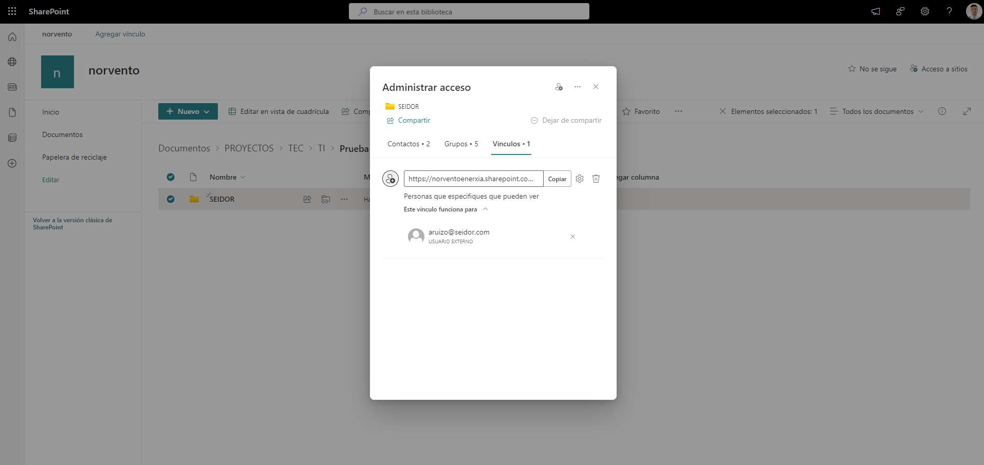Viewport: 984px width, 465px height.
Task: Close the Administrar acceso dialog
Action: coord(596,87)
